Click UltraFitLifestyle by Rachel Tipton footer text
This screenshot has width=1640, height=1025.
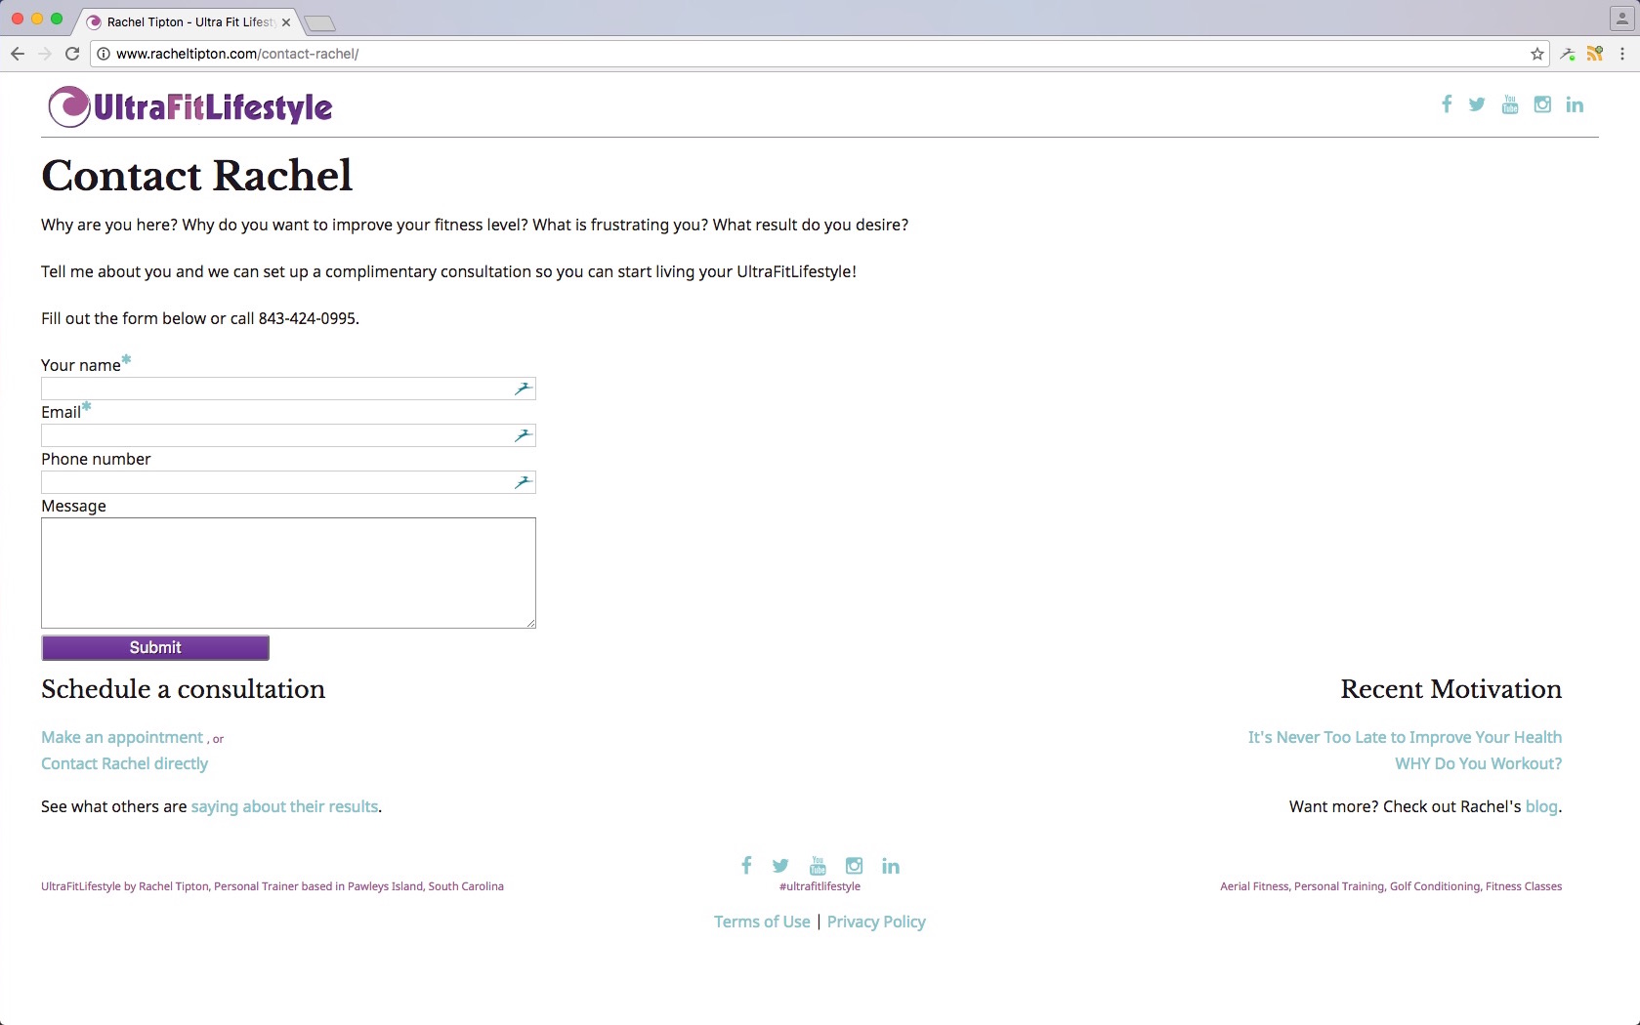coord(273,886)
